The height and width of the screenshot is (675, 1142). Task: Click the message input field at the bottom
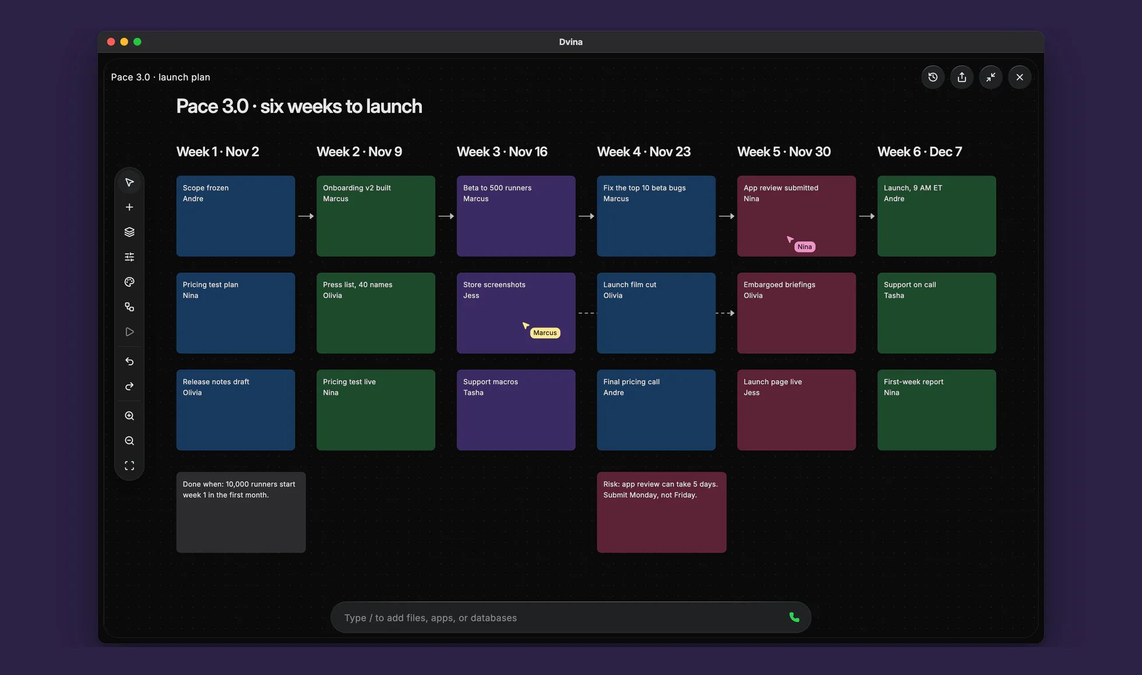click(x=571, y=617)
